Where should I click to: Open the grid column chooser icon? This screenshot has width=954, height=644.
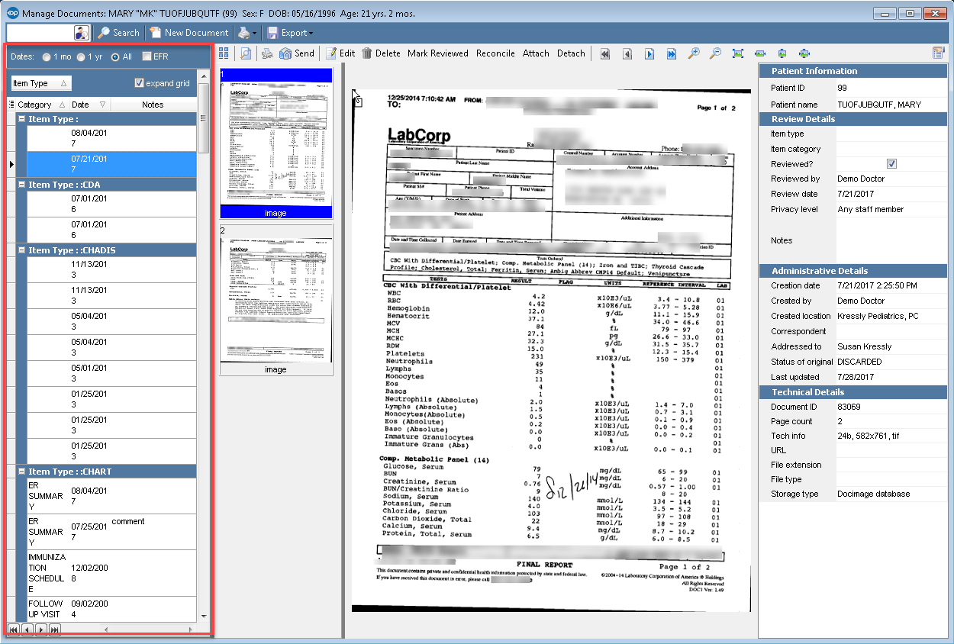tap(11, 105)
